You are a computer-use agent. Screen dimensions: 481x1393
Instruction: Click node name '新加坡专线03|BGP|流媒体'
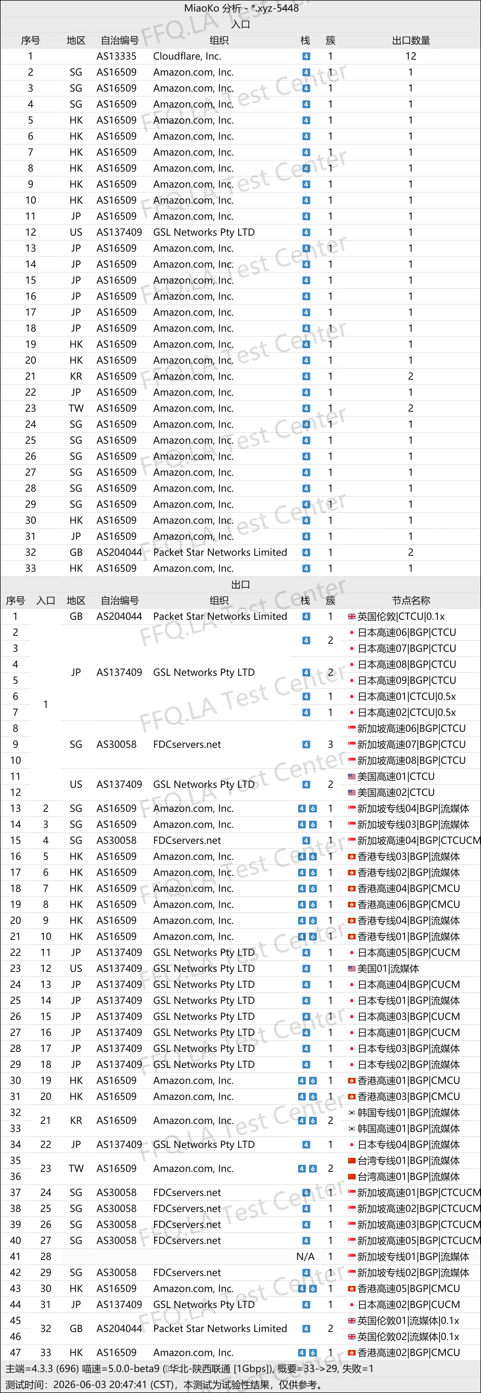coord(414,825)
